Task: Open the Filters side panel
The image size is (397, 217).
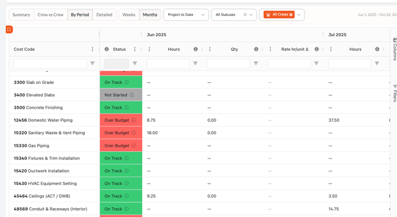Action: [395, 93]
